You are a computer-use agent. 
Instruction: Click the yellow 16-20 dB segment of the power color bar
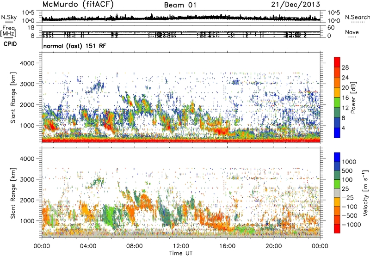(337, 92)
